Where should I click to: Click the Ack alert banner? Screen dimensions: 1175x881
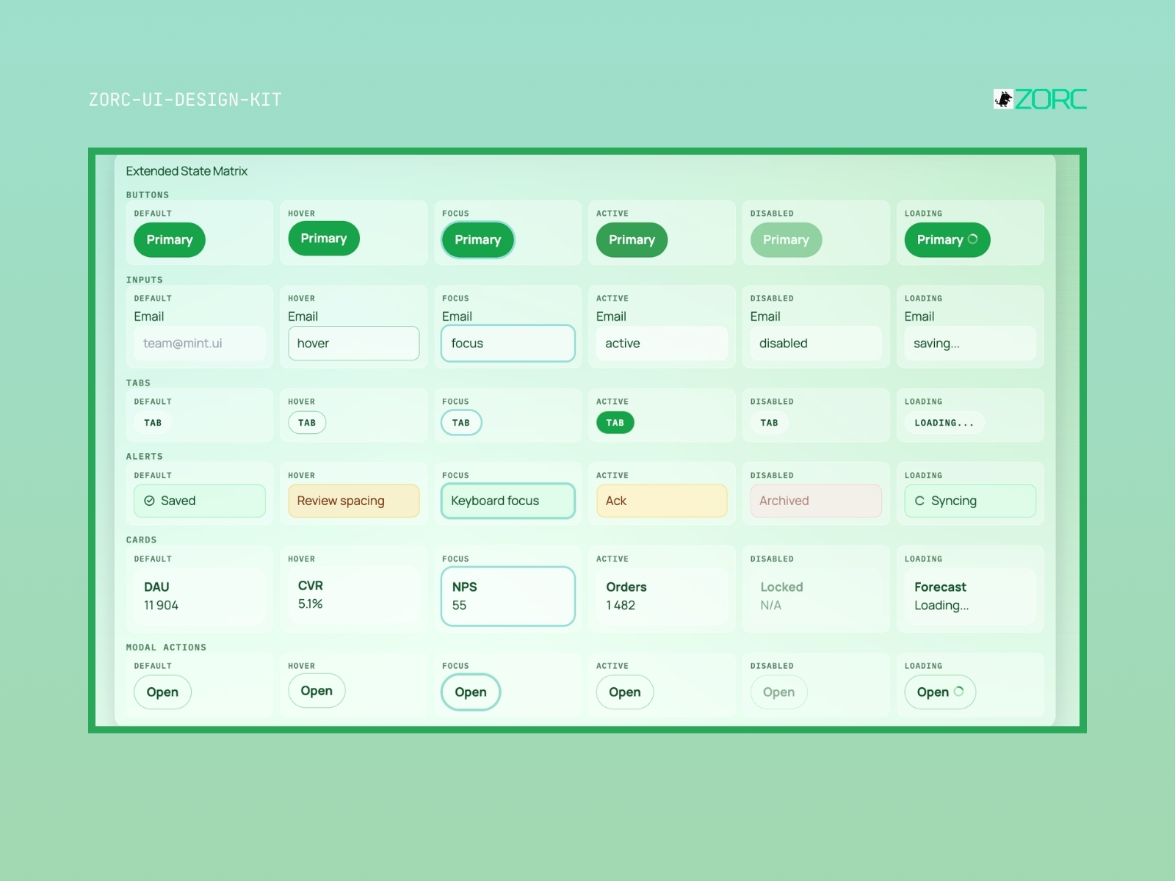click(662, 501)
